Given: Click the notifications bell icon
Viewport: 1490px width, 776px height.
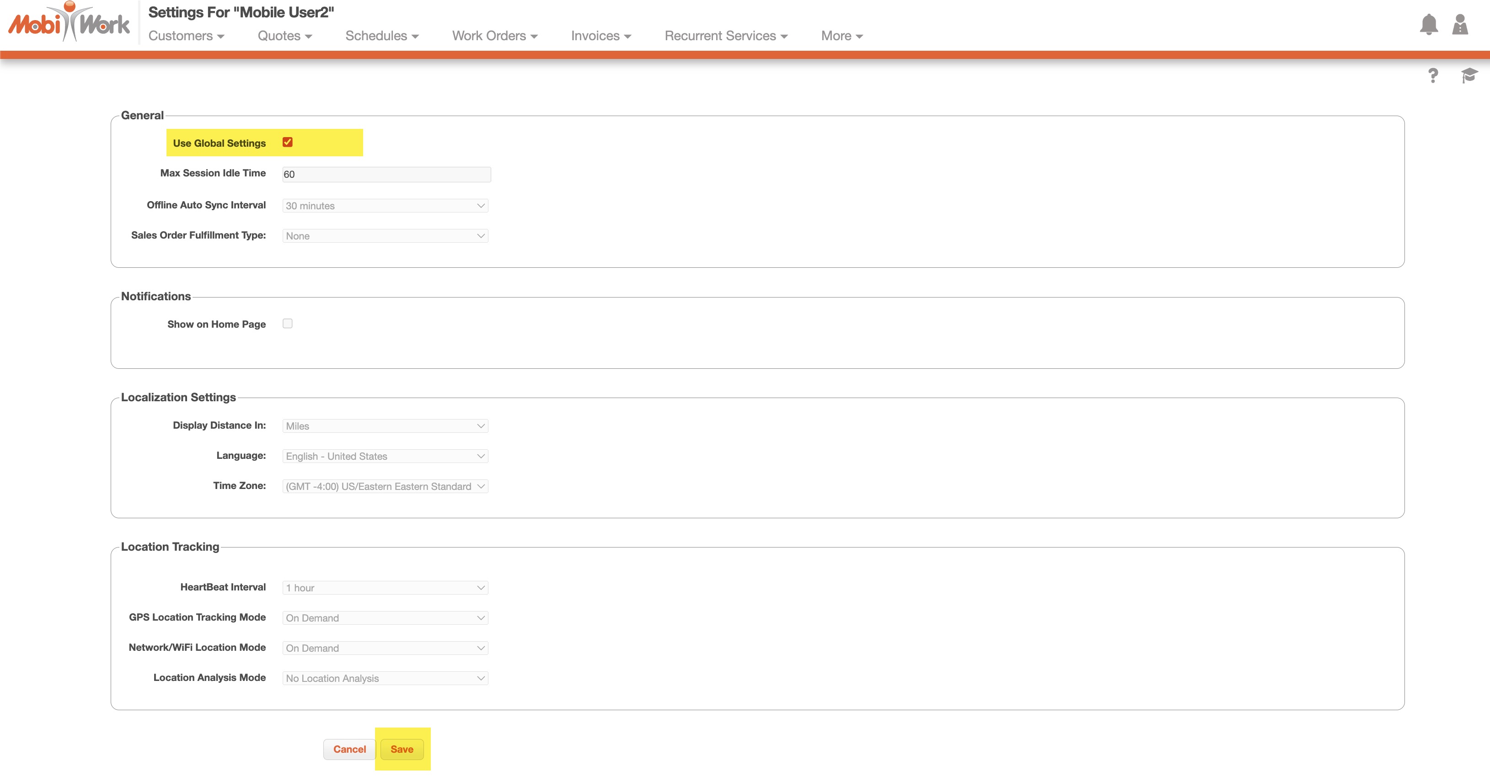Looking at the screenshot, I should (1428, 24).
